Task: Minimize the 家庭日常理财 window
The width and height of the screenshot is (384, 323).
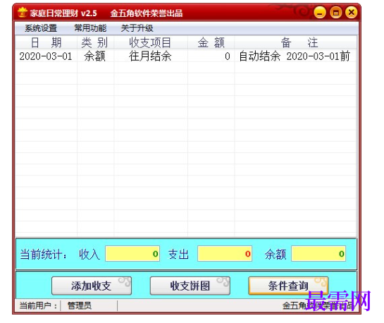Action: (x=320, y=13)
